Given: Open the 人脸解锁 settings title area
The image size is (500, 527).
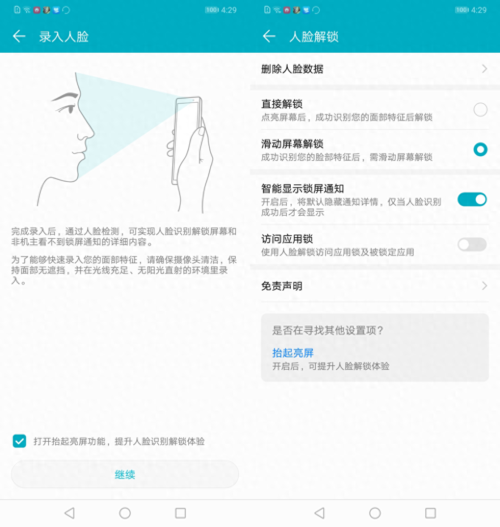Looking at the screenshot, I should (314, 37).
